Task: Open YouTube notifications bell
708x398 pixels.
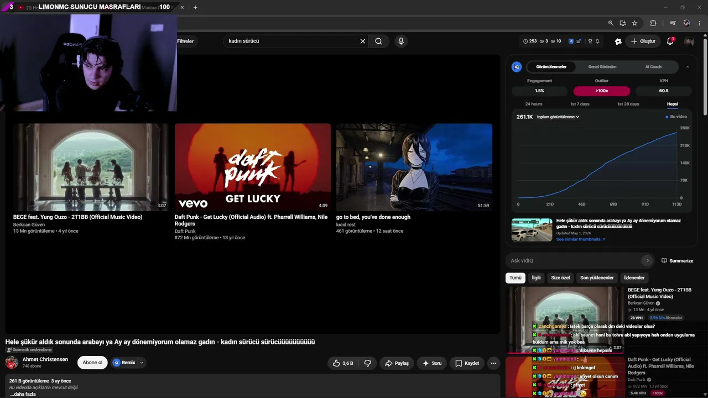Action: pyautogui.click(x=670, y=41)
